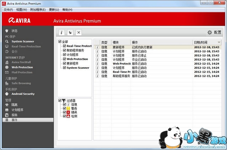Click Android Security robot icon
Viewport: 227px width, 150px height.
[7, 94]
